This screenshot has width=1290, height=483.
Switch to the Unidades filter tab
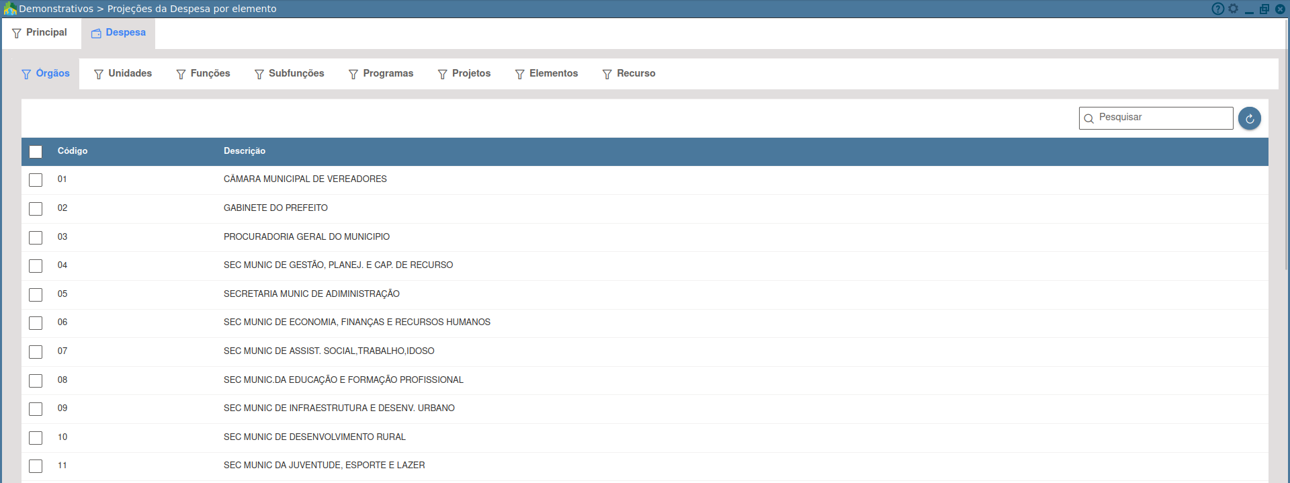tap(123, 74)
